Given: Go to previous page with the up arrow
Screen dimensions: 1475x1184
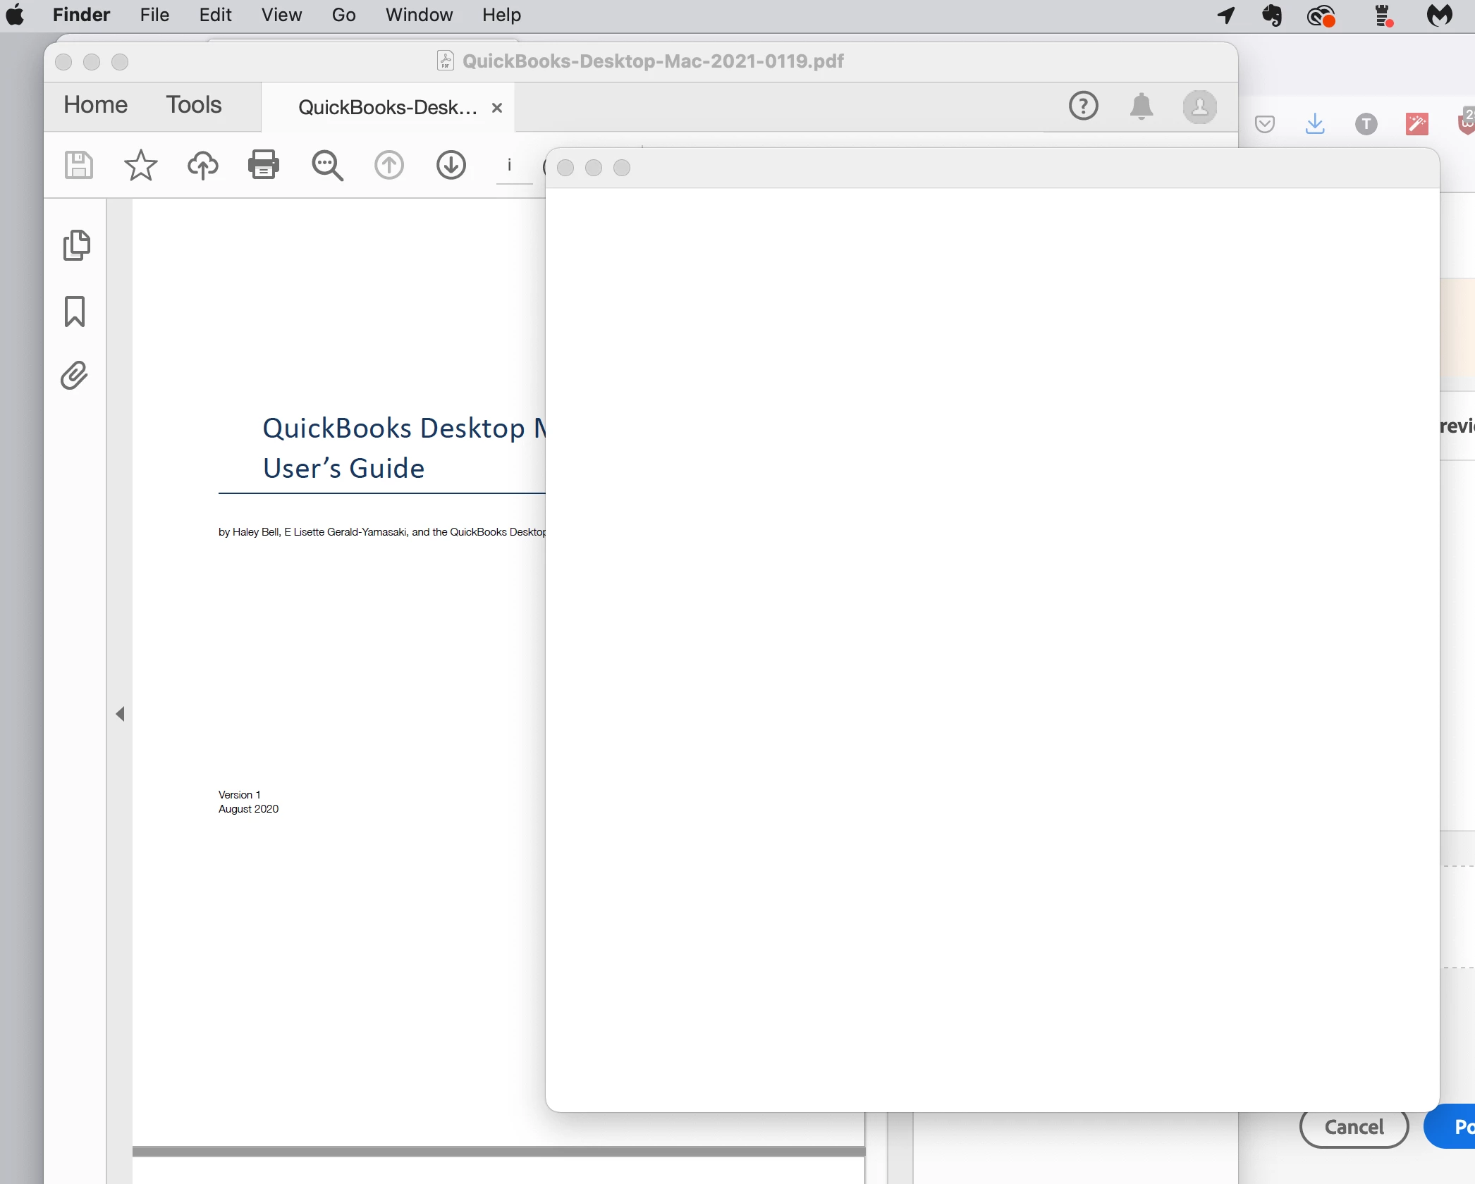Looking at the screenshot, I should click(x=388, y=166).
